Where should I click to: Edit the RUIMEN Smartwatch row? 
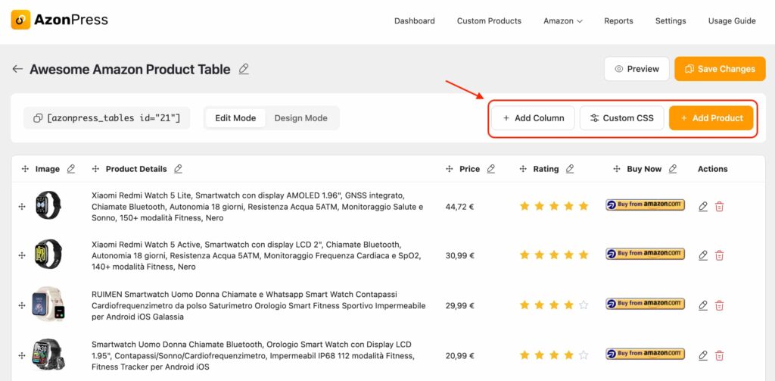tap(703, 305)
